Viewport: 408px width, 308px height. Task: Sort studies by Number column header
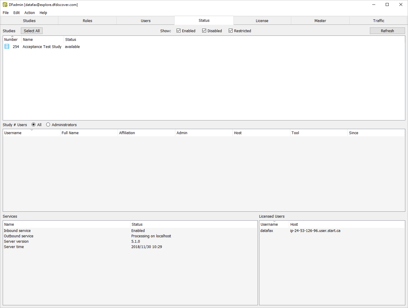11,40
